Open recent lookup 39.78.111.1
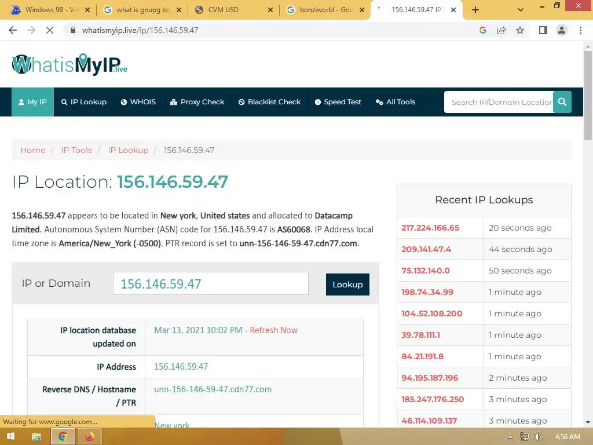The width and height of the screenshot is (593, 445). tap(420, 335)
